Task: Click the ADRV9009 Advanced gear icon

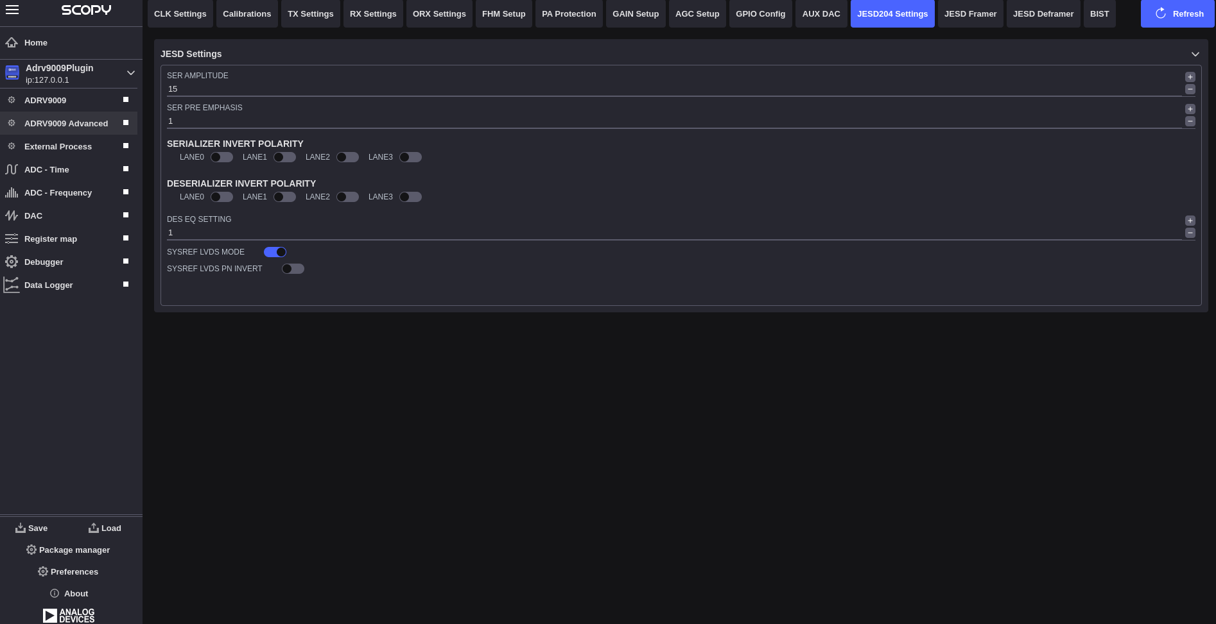Action: (12, 123)
